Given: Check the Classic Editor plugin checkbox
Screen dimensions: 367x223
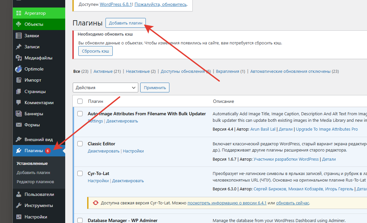Looking at the screenshot, I should pos(80,144).
